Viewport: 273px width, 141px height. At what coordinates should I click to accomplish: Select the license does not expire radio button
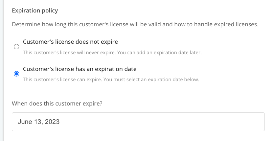pos(16,47)
